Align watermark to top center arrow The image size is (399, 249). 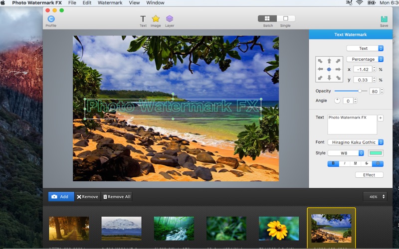329,61
